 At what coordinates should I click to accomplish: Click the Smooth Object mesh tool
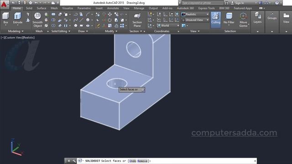tap(37, 20)
